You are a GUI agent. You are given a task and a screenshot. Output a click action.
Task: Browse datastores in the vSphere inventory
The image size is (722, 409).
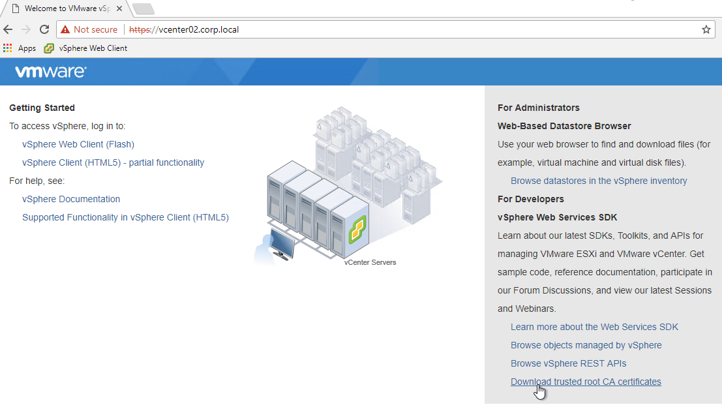[599, 181]
